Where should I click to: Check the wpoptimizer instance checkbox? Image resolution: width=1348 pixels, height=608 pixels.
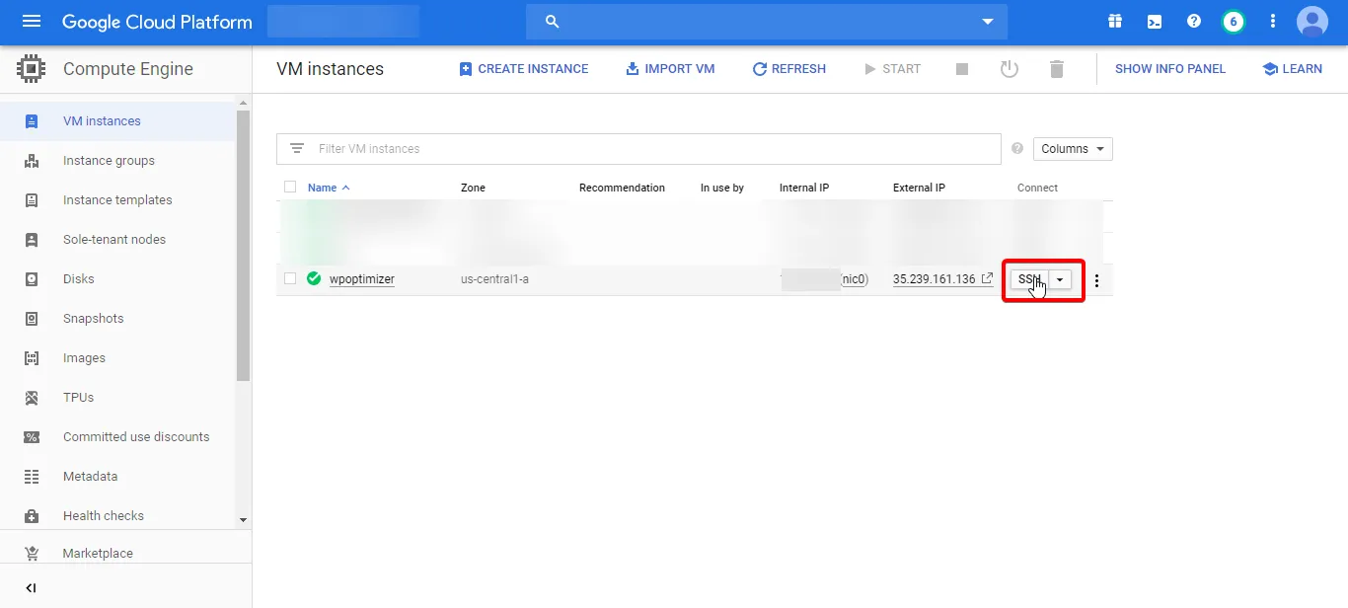289,278
